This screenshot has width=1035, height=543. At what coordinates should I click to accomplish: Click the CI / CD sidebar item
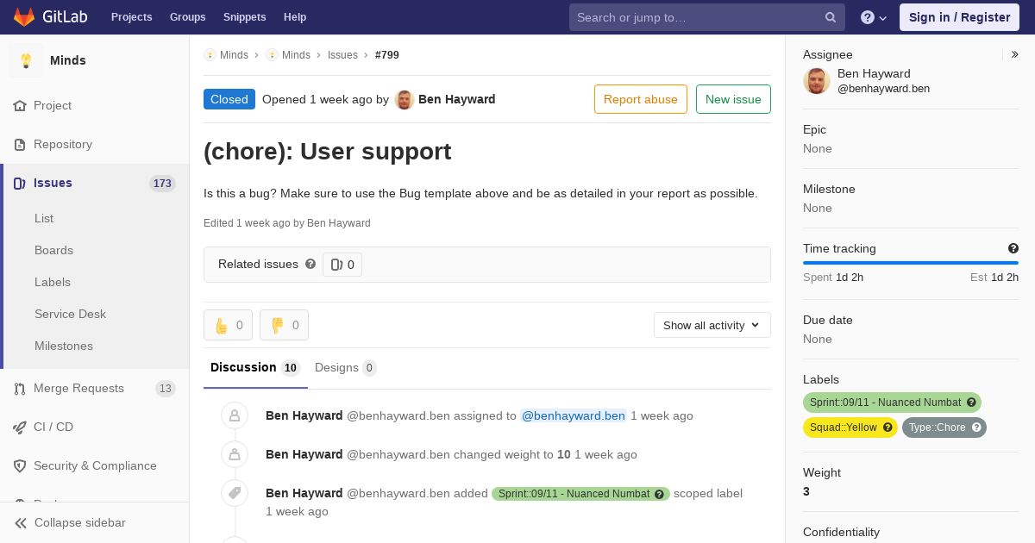(x=95, y=428)
